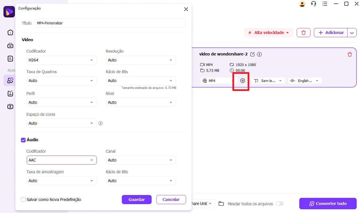Check Salvar como Nova Predefinição
Viewport: 359px width, 213px height.
[23, 199]
